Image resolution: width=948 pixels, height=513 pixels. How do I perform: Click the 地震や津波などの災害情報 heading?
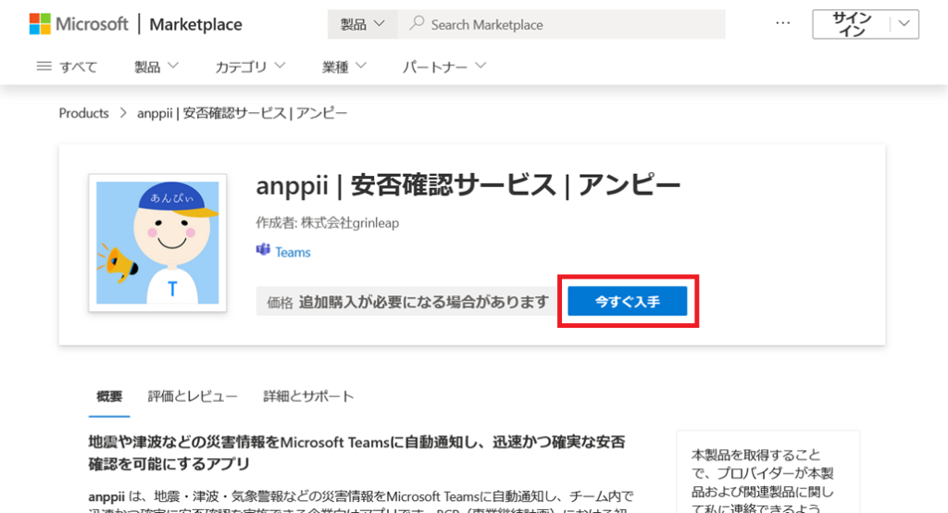coord(356,453)
